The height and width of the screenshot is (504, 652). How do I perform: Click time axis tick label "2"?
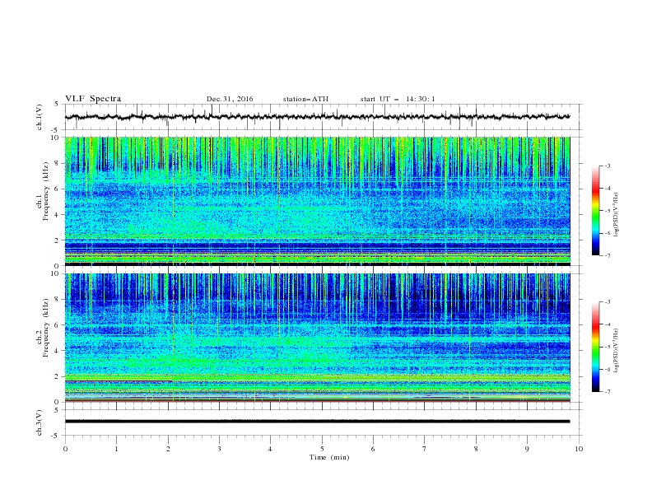(168, 449)
